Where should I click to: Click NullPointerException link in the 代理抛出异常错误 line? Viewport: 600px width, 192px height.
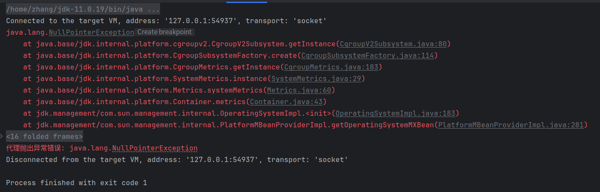(155, 148)
